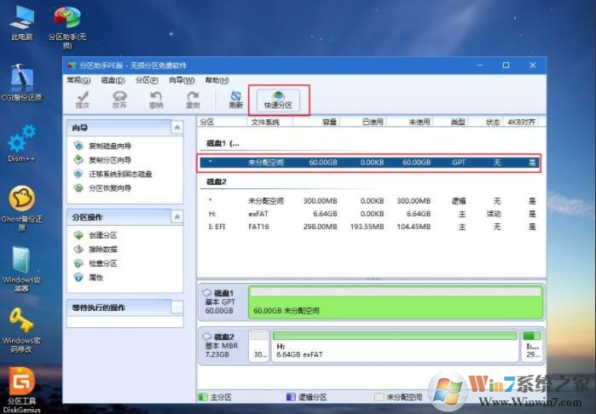Sort by 4KB对齐 column header
Screen dimensions: 596x414
[521, 122]
